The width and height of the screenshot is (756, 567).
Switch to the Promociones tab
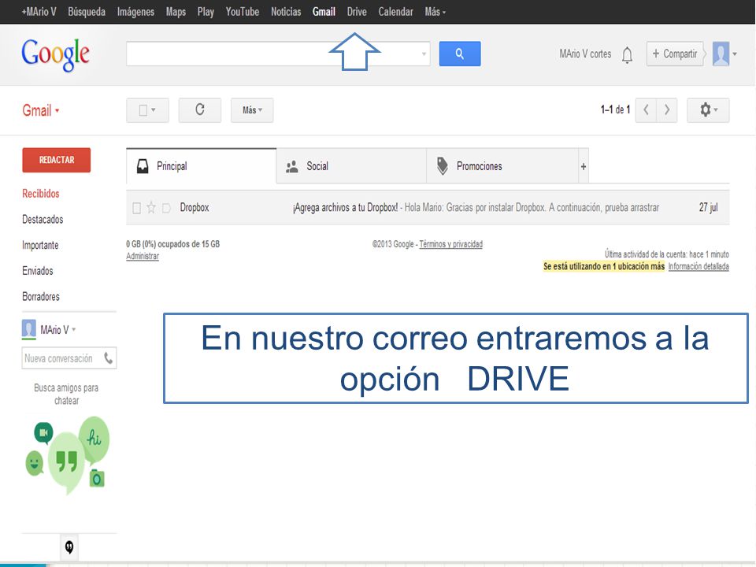tap(502, 166)
